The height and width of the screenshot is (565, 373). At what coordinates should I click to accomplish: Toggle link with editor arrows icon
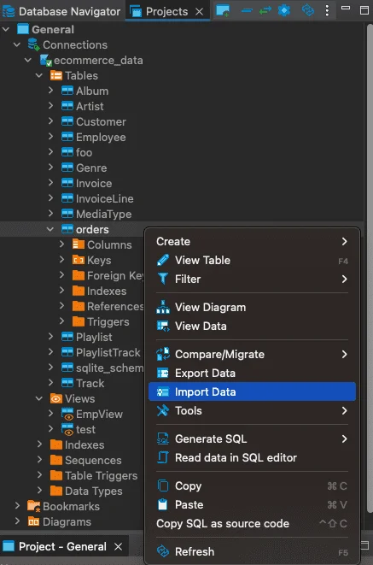pos(265,11)
